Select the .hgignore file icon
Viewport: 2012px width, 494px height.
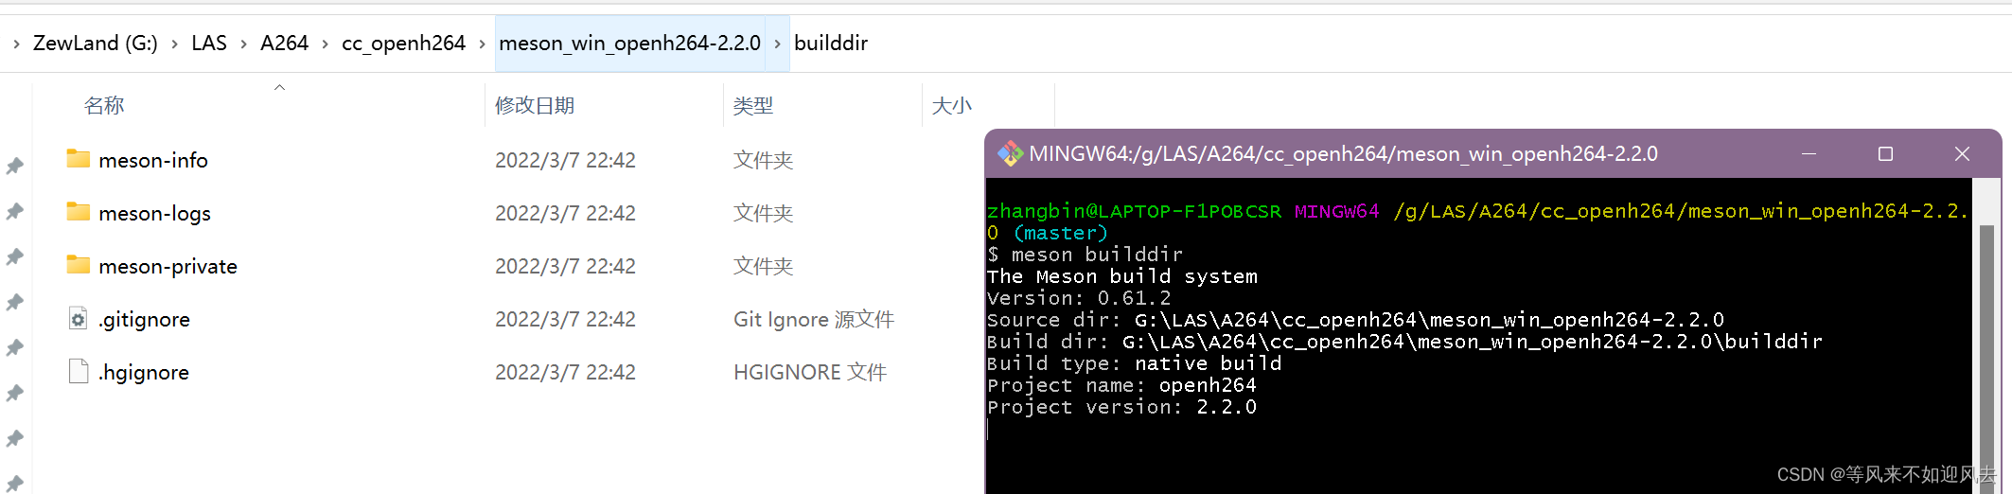coord(79,372)
